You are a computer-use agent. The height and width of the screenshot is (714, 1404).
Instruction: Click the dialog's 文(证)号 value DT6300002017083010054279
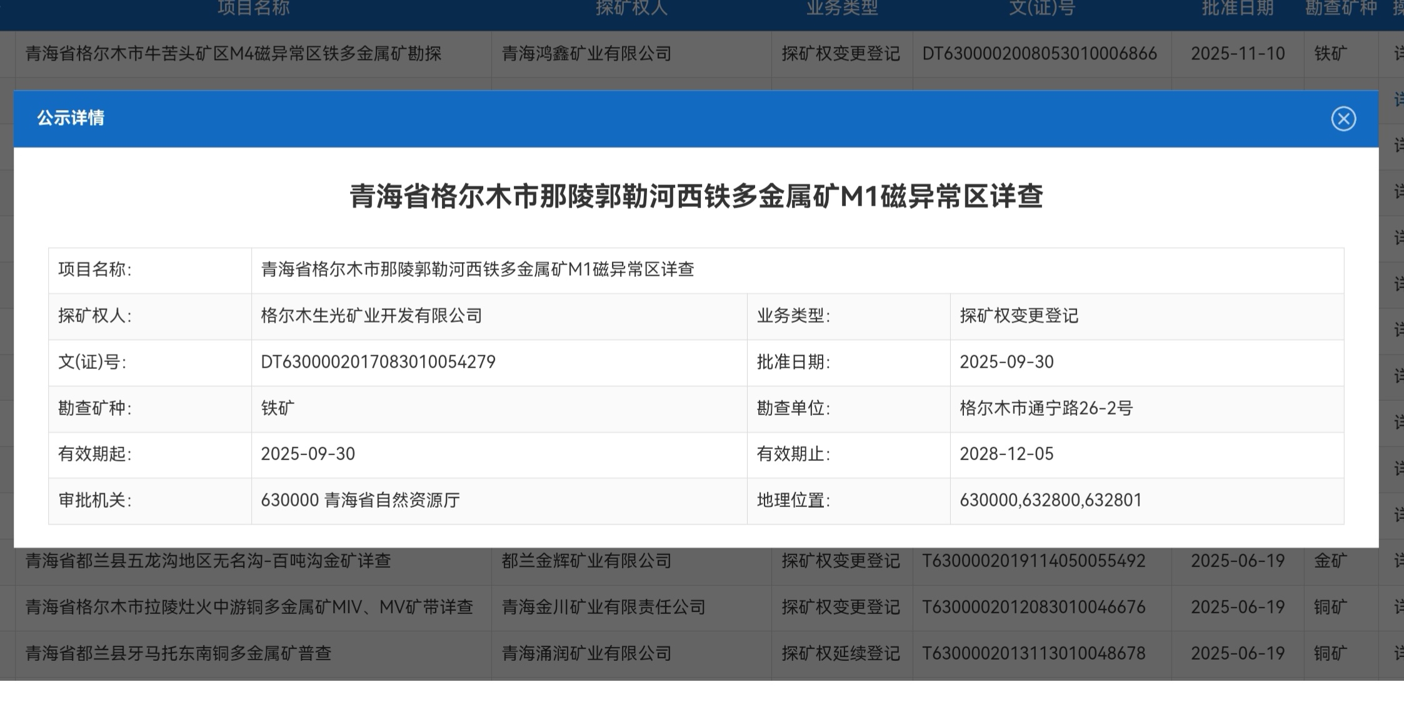tap(378, 362)
